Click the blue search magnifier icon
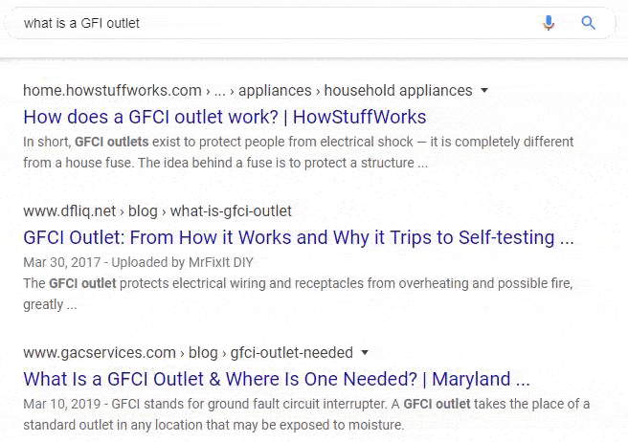628x442 pixels. pos(588,23)
